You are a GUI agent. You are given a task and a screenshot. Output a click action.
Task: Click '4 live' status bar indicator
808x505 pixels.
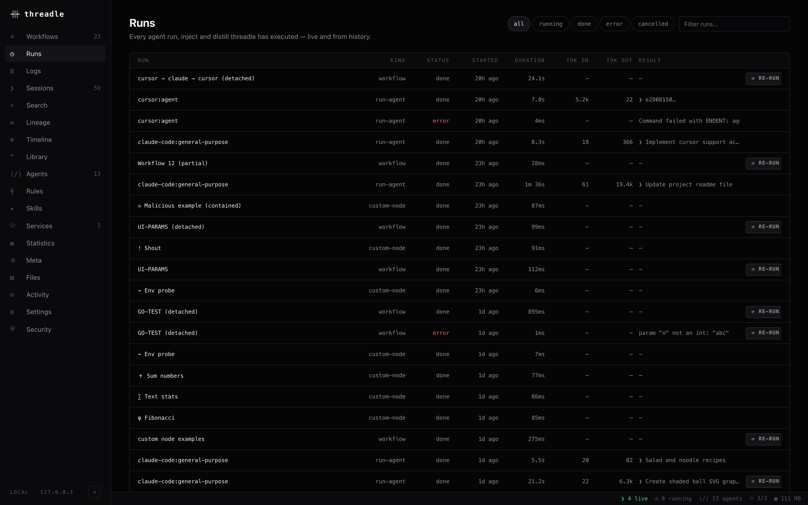click(634, 499)
